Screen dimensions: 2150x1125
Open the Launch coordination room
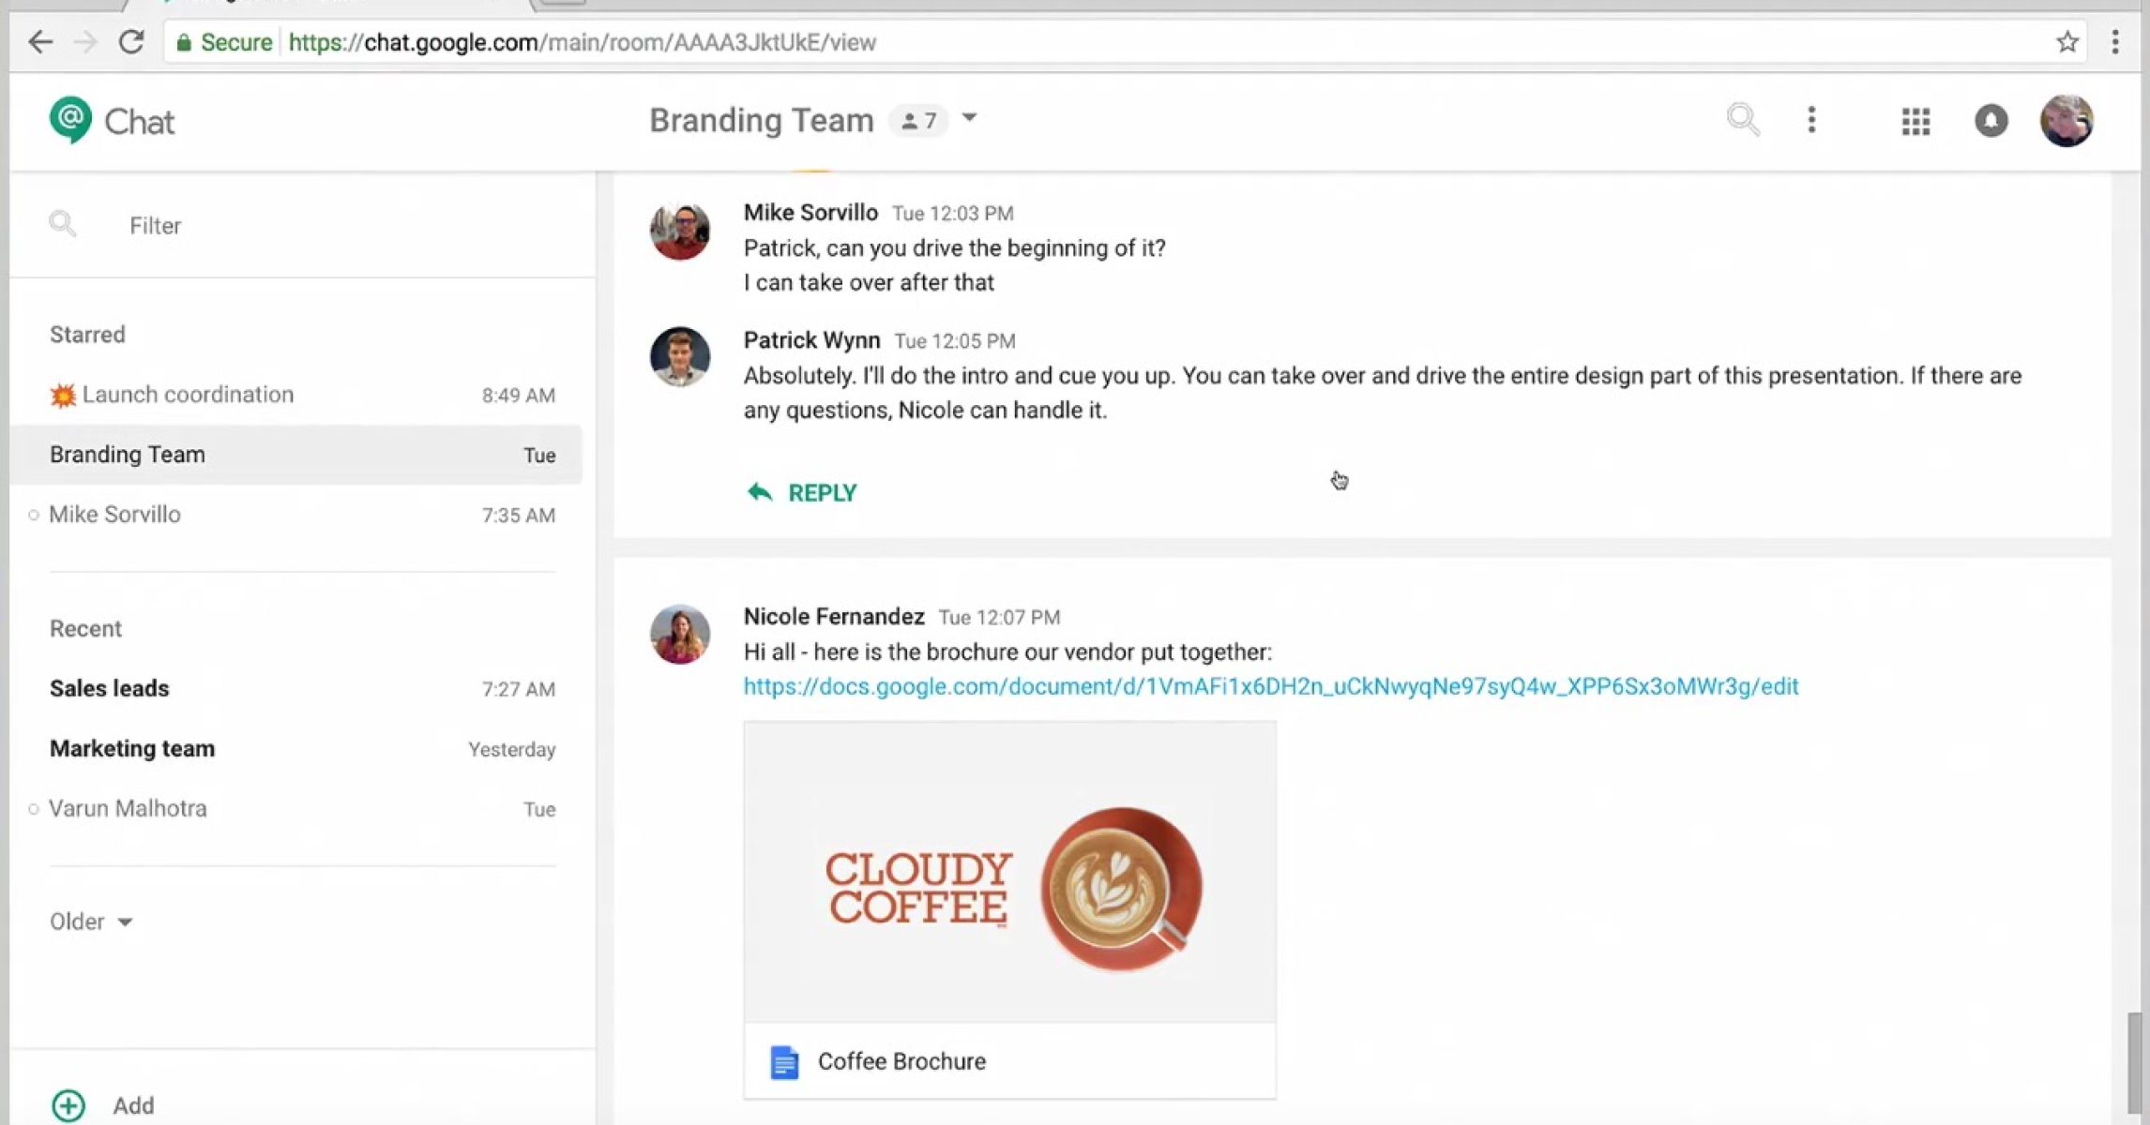[188, 395]
